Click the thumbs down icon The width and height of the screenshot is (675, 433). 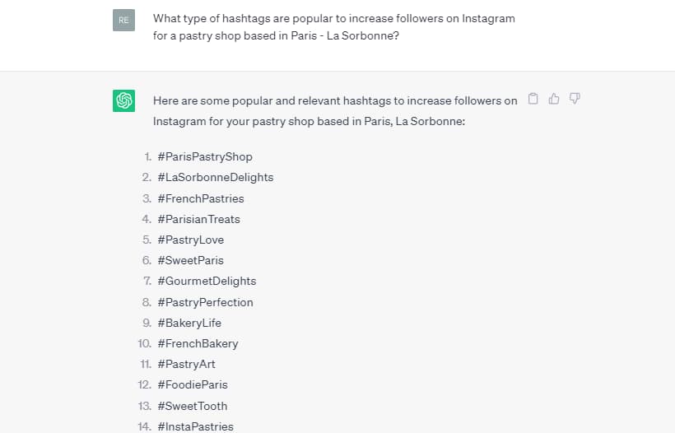575,99
